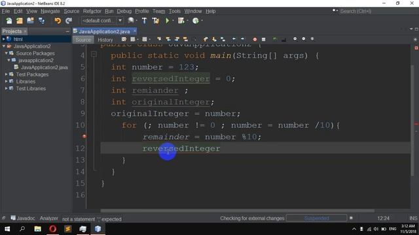Click the editor horizontal scrollbar
419x235 pixels.
pyautogui.click(x=237, y=211)
